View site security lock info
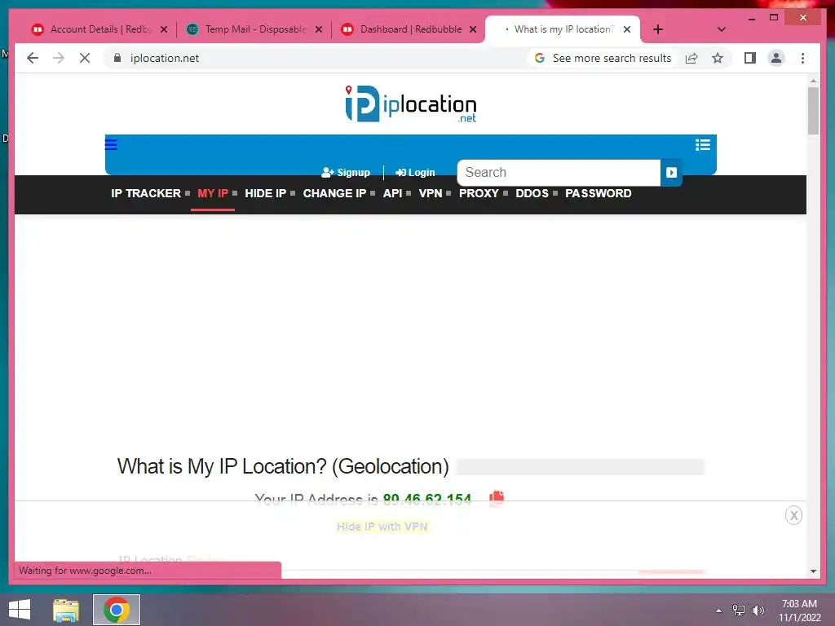This screenshot has height=626, width=835. tap(117, 58)
